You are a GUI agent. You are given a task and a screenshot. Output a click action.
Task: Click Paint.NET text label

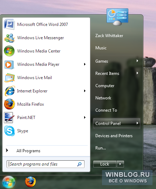[x=26, y=118]
